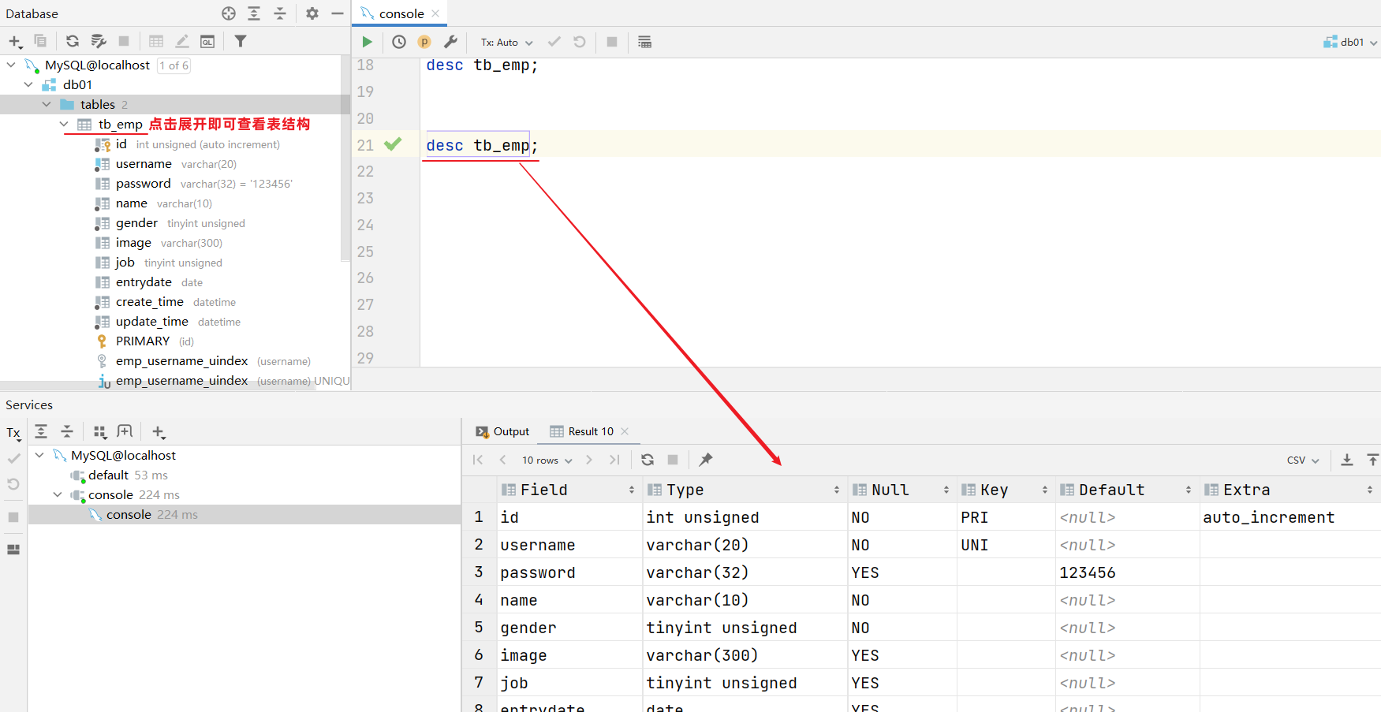Select the console editor tab
1381x712 pixels.
(x=401, y=13)
